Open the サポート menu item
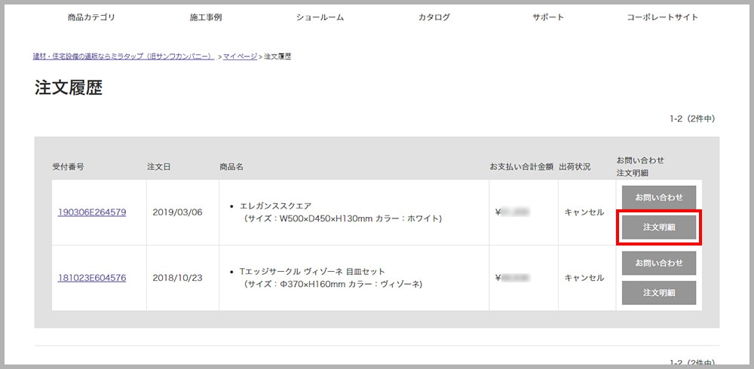Screen dimensions: 754x369 548,17
